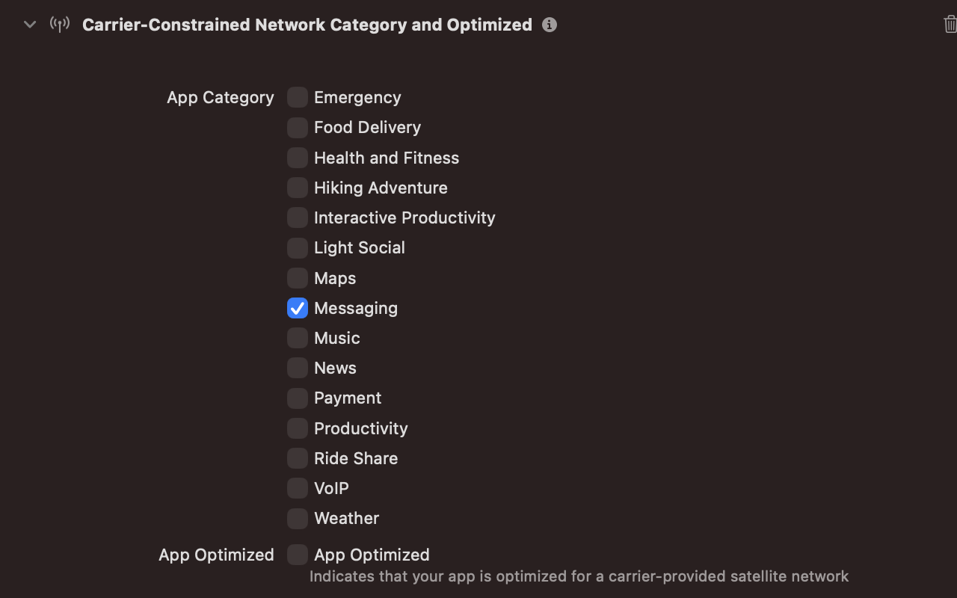Collapse the Carrier-Constrained Network section

[x=29, y=24]
